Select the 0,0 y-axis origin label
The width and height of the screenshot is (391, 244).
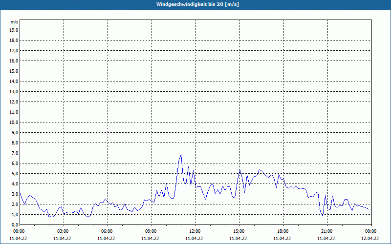tap(15, 224)
